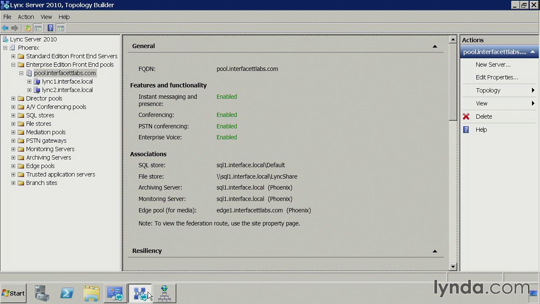Select File stores tree item
This screenshot has width=540, height=304.
[x=38, y=124]
